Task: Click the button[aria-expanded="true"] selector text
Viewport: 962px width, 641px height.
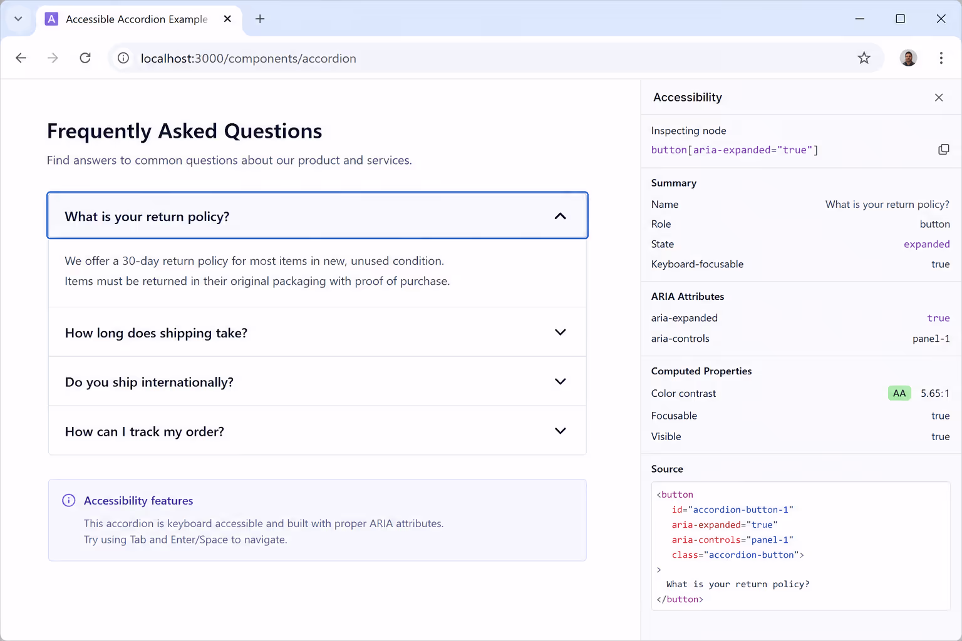Action: [735, 150]
